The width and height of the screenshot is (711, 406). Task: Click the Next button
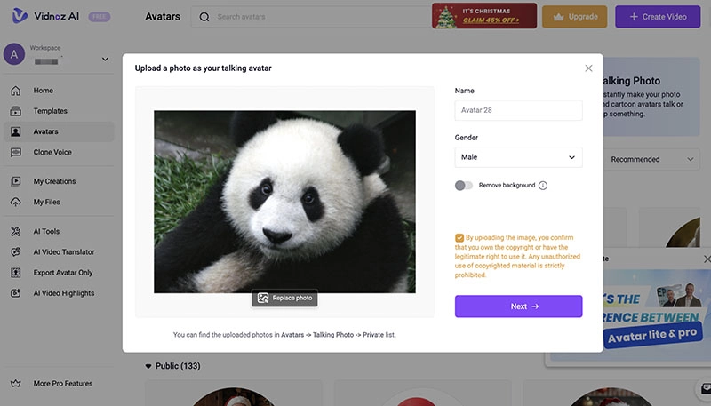pyautogui.click(x=518, y=306)
